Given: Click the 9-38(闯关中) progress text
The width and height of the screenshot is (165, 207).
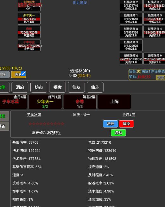Looking at the screenshot, I should 80,76.
